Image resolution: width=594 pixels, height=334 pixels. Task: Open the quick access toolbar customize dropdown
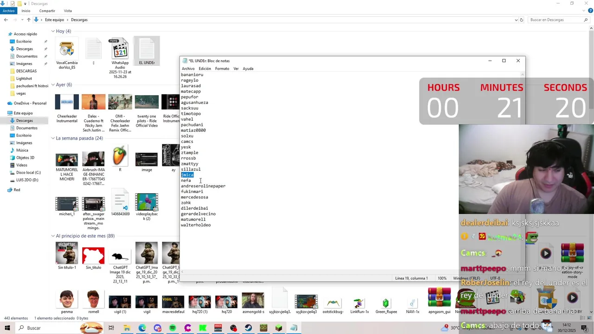click(x=25, y=4)
